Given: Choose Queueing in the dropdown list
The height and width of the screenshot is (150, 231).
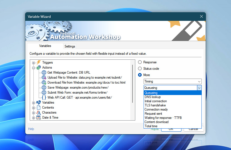Looking at the screenshot, I should coord(173,93).
